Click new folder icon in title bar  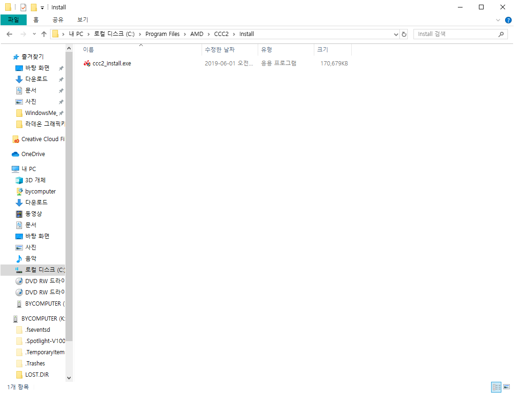point(34,7)
